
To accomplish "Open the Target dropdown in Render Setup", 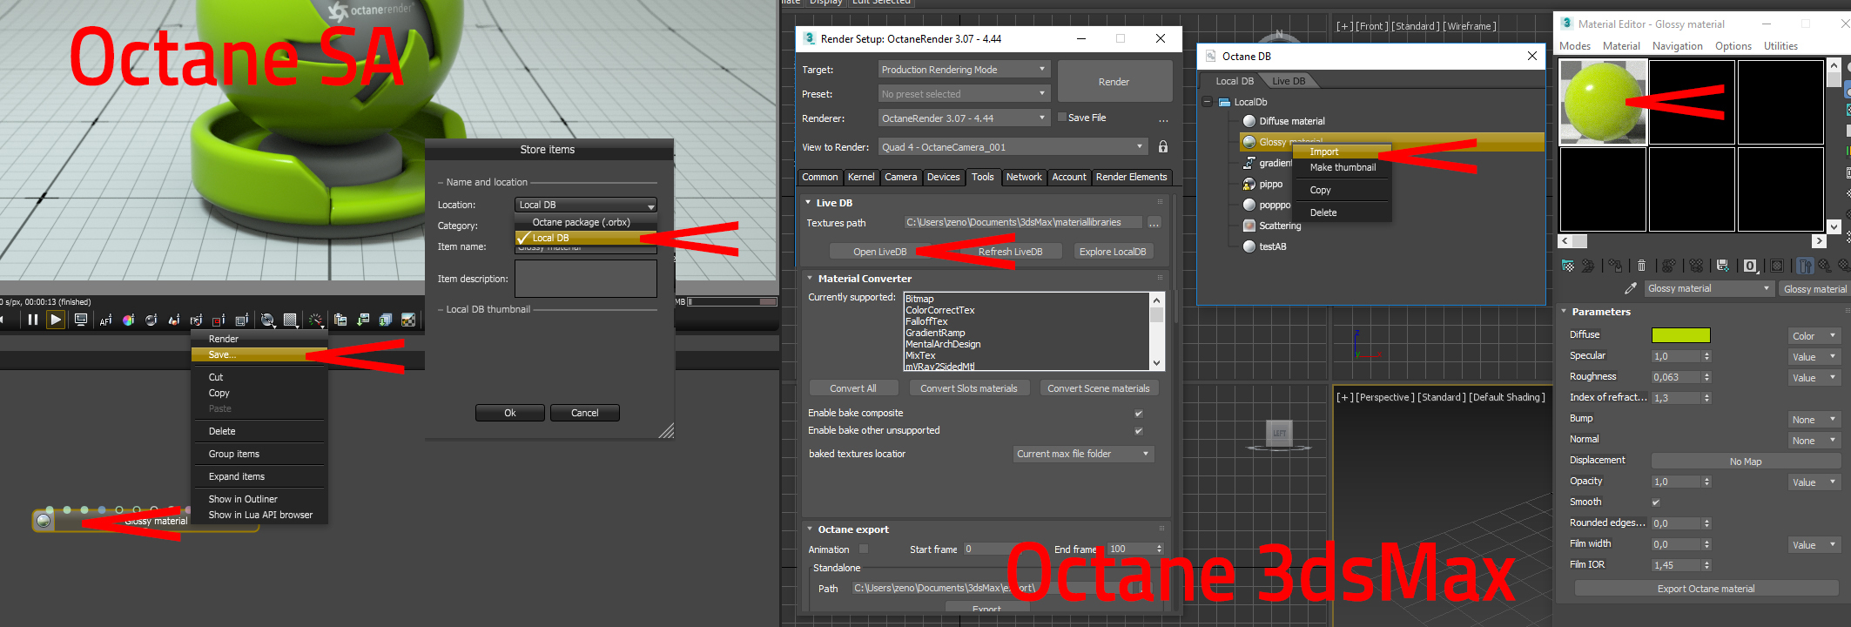I will point(964,70).
